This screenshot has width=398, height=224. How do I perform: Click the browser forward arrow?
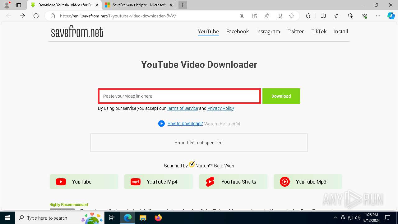(22, 16)
